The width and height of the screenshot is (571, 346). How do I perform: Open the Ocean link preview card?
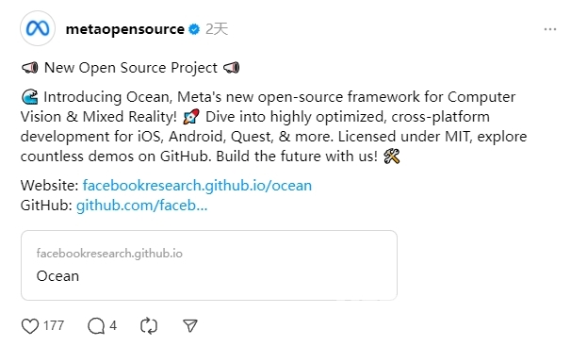click(x=209, y=265)
